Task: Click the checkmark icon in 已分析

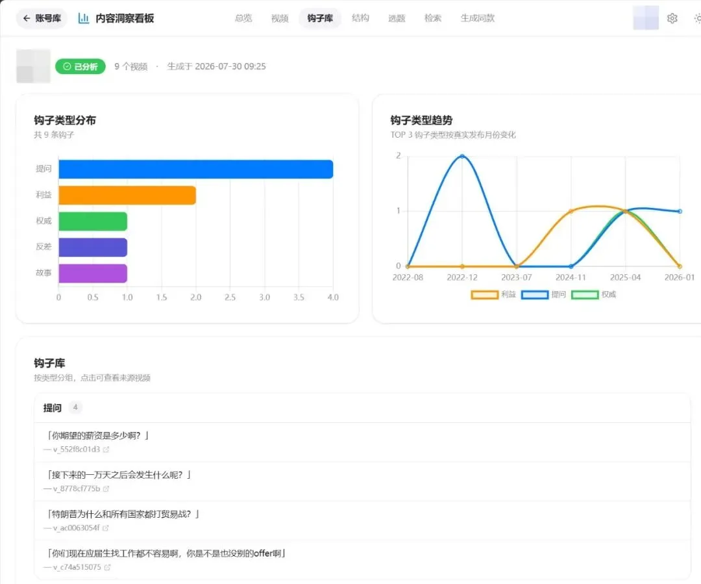Action: point(67,67)
